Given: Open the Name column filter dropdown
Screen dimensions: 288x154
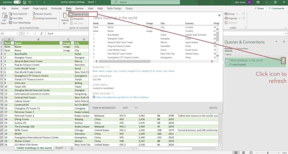Looking at the screenshot, I should (61, 43).
